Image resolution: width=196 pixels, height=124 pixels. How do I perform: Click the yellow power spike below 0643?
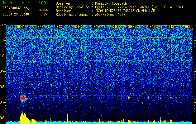(x=68, y=119)
